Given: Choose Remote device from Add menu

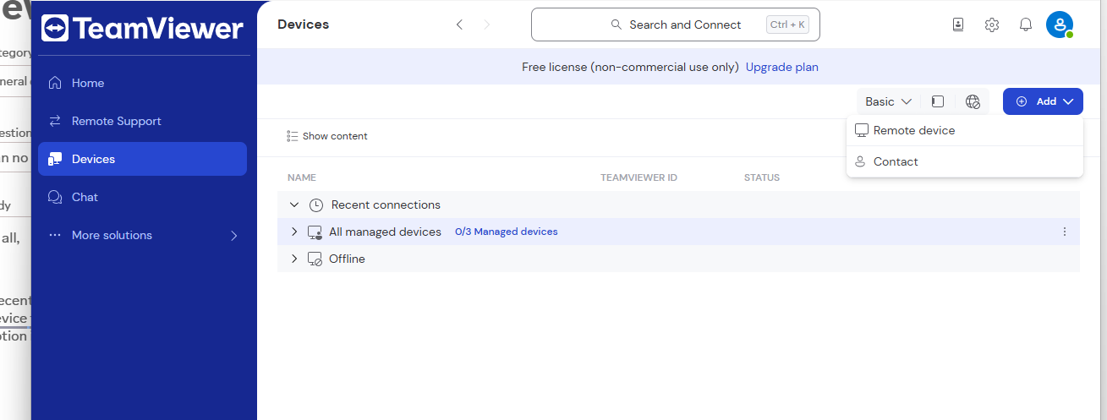Looking at the screenshot, I should [913, 131].
